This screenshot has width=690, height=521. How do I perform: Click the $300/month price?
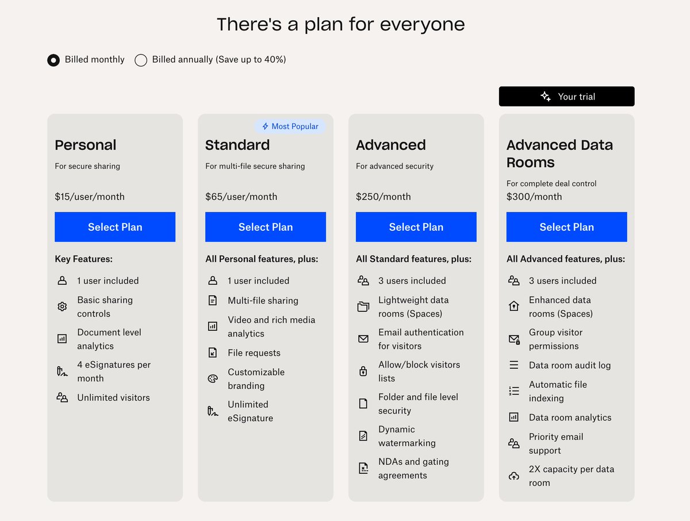(534, 196)
